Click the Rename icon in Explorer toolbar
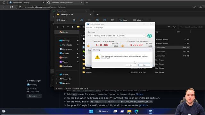Viewport: 205px width, 115px height. coord(97,20)
